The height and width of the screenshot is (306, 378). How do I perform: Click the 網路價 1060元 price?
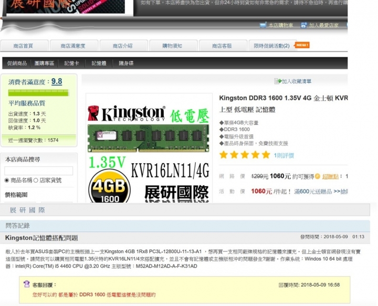click(x=280, y=176)
